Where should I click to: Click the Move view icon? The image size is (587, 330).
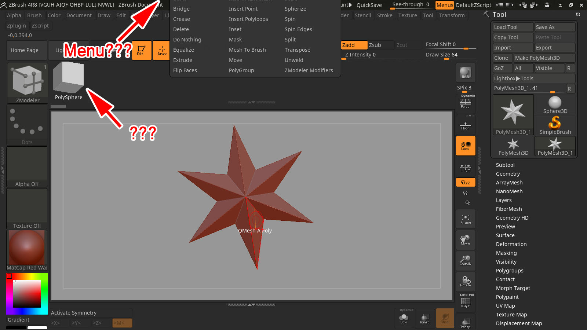tap(466, 240)
